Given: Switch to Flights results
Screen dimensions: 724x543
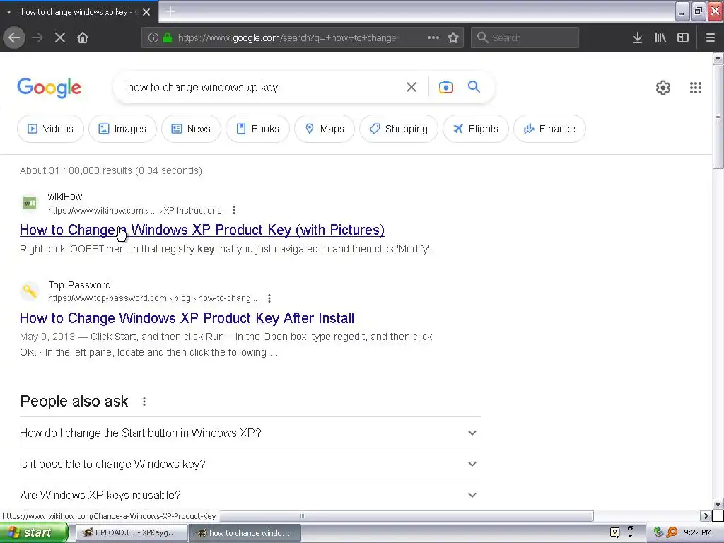Looking at the screenshot, I should click(x=476, y=129).
